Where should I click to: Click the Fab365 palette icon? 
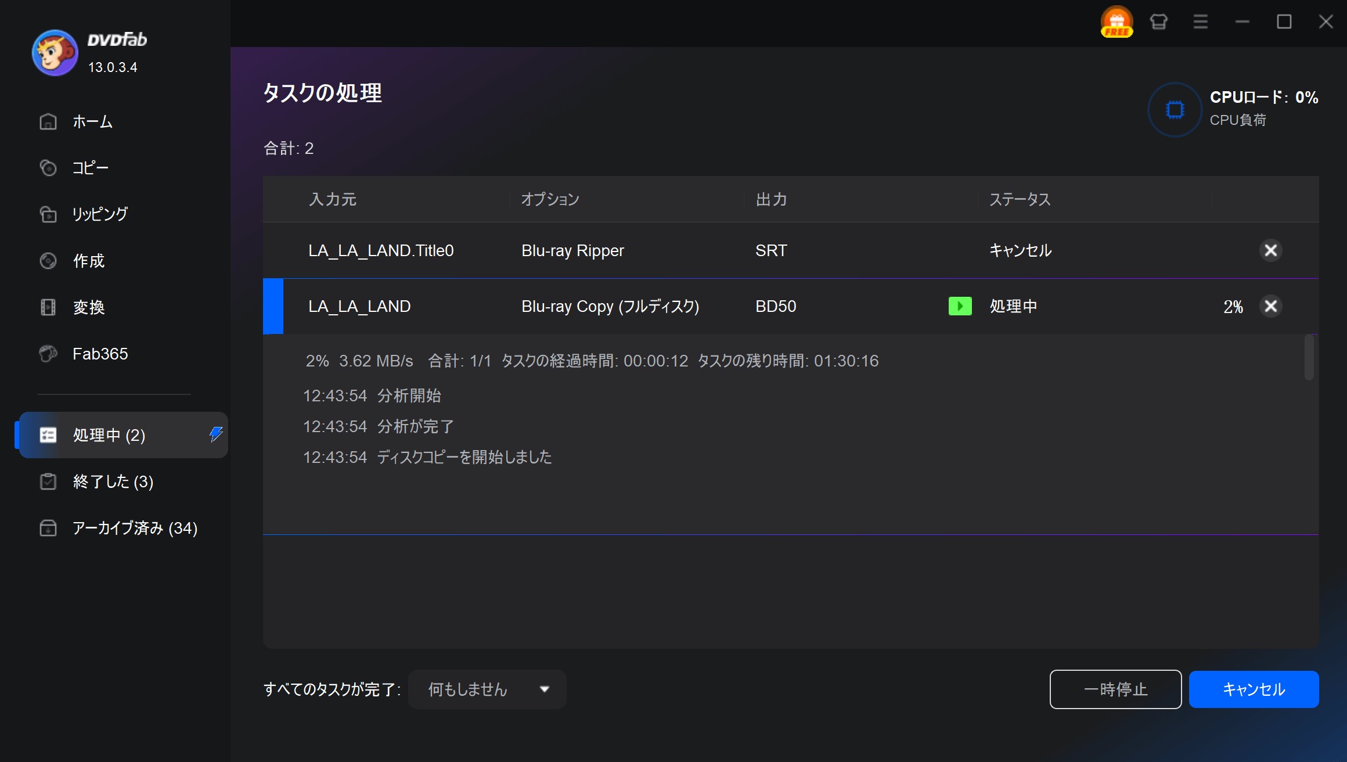(48, 354)
